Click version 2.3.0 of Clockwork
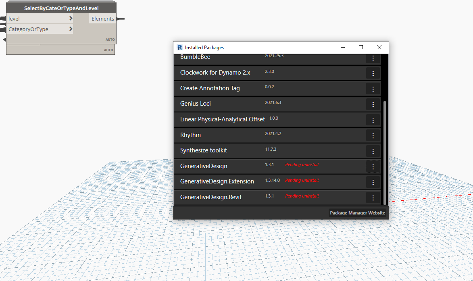The height and width of the screenshot is (281, 473). (x=269, y=71)
